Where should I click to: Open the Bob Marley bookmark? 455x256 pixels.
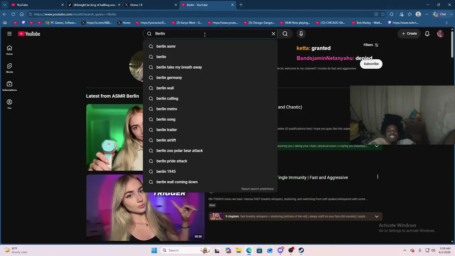pyautogui.click(x=366, y=23)
